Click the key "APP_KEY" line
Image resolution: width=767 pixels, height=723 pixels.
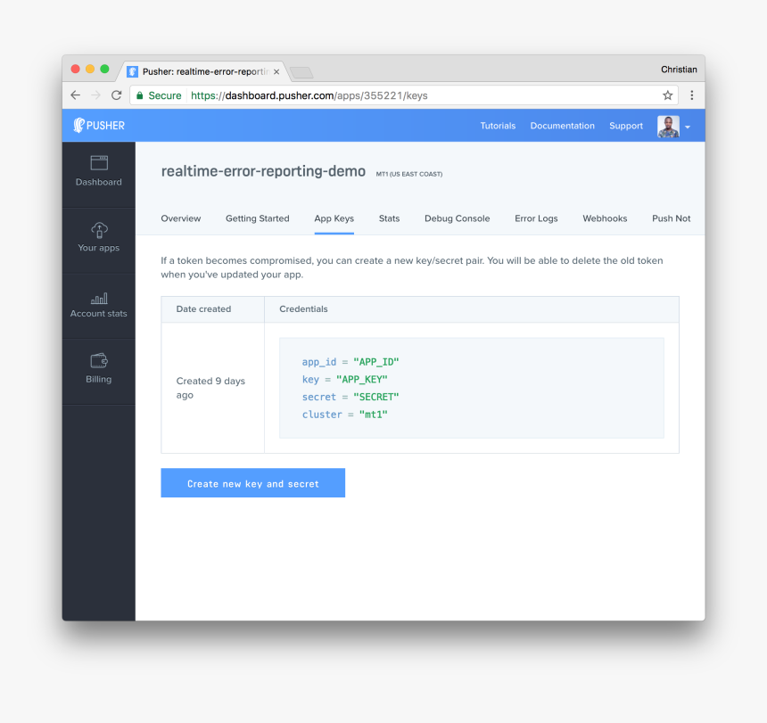pos(344,380)
